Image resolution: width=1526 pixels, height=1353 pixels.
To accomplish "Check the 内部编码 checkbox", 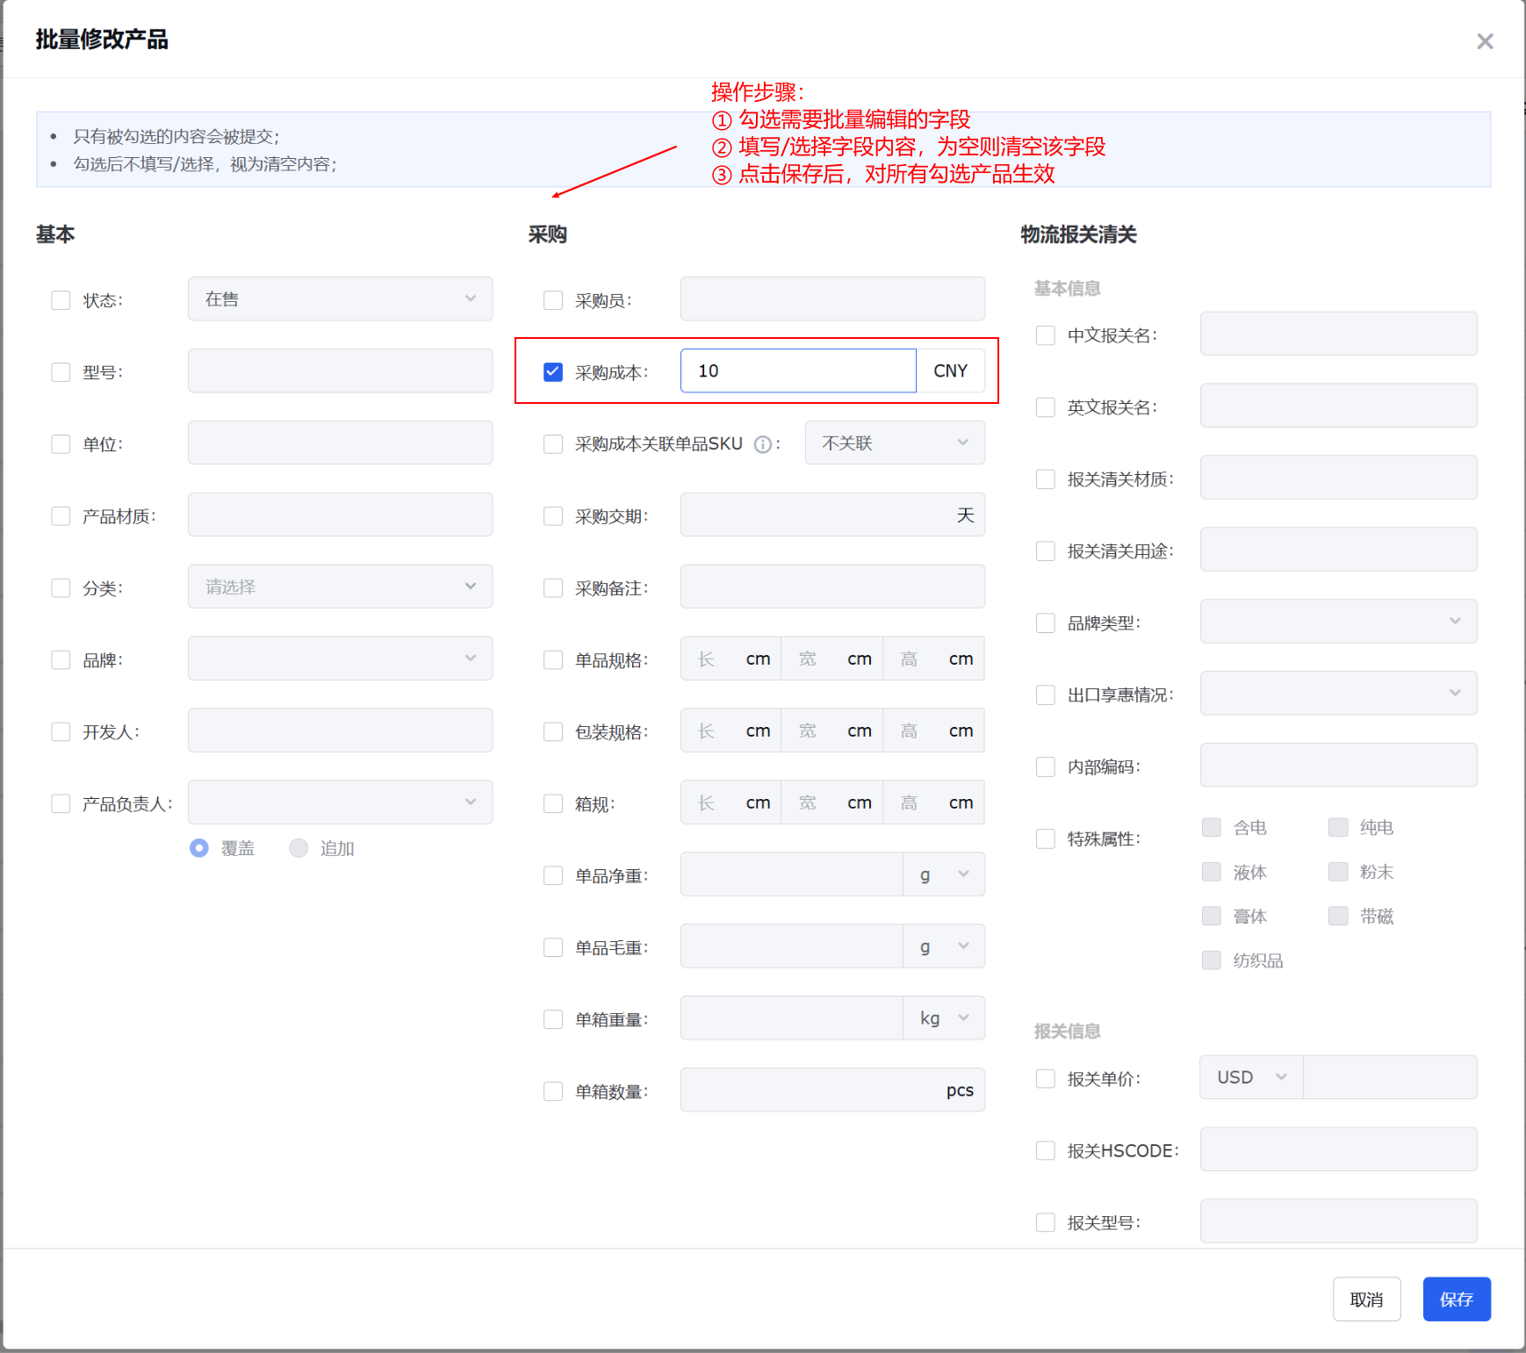I will coord(1046,767).
